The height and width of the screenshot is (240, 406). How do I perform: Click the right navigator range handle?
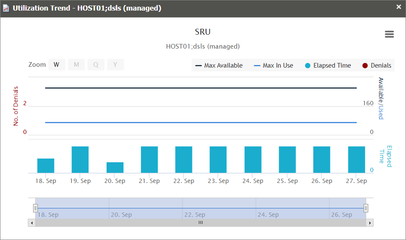point(366,208)
